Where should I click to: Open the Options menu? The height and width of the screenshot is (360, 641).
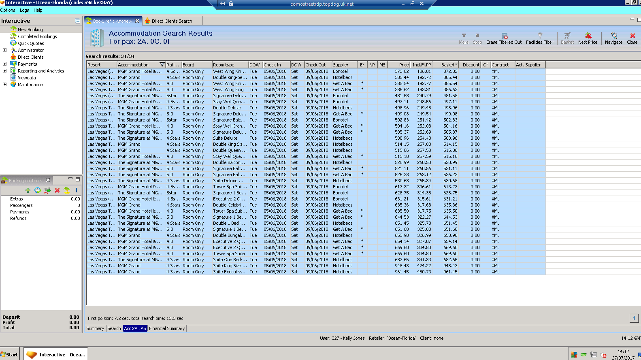tap(8, 10)
